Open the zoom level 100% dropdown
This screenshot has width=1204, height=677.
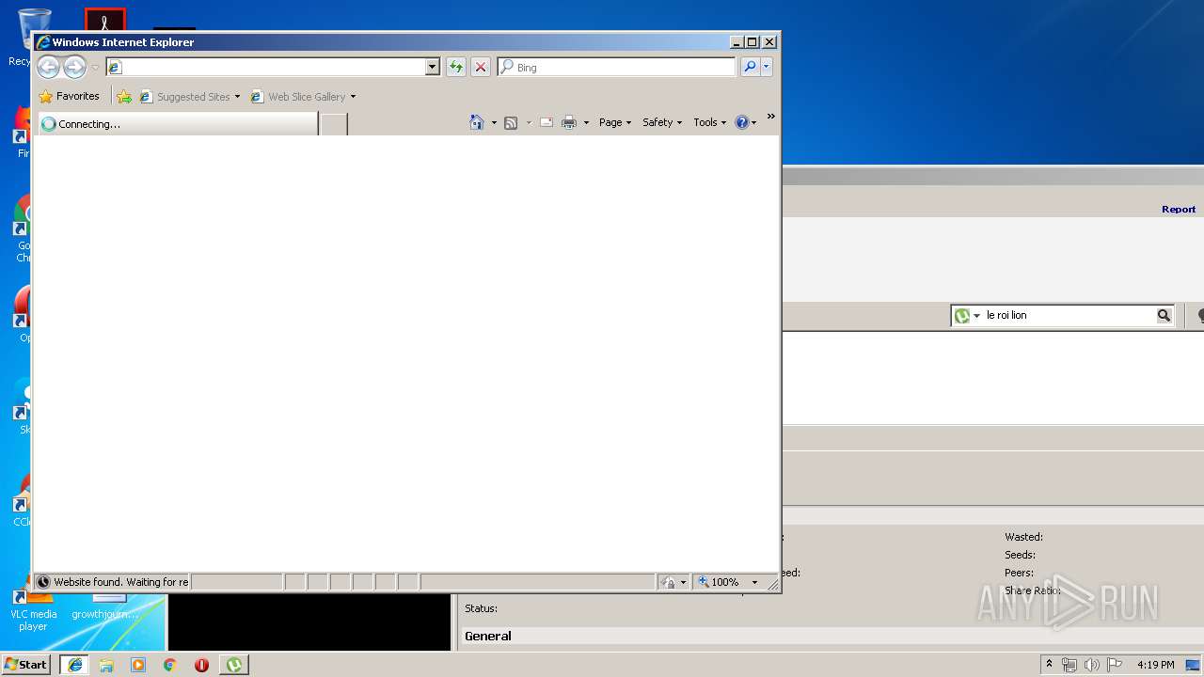pos(754,582)
